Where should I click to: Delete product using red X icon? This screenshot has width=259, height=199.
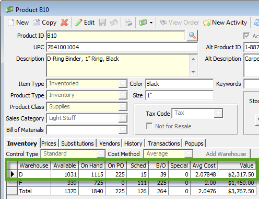click(x=64, y=23)
